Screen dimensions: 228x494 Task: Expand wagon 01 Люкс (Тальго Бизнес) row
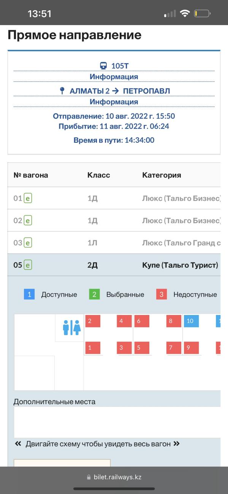[114, 198]
